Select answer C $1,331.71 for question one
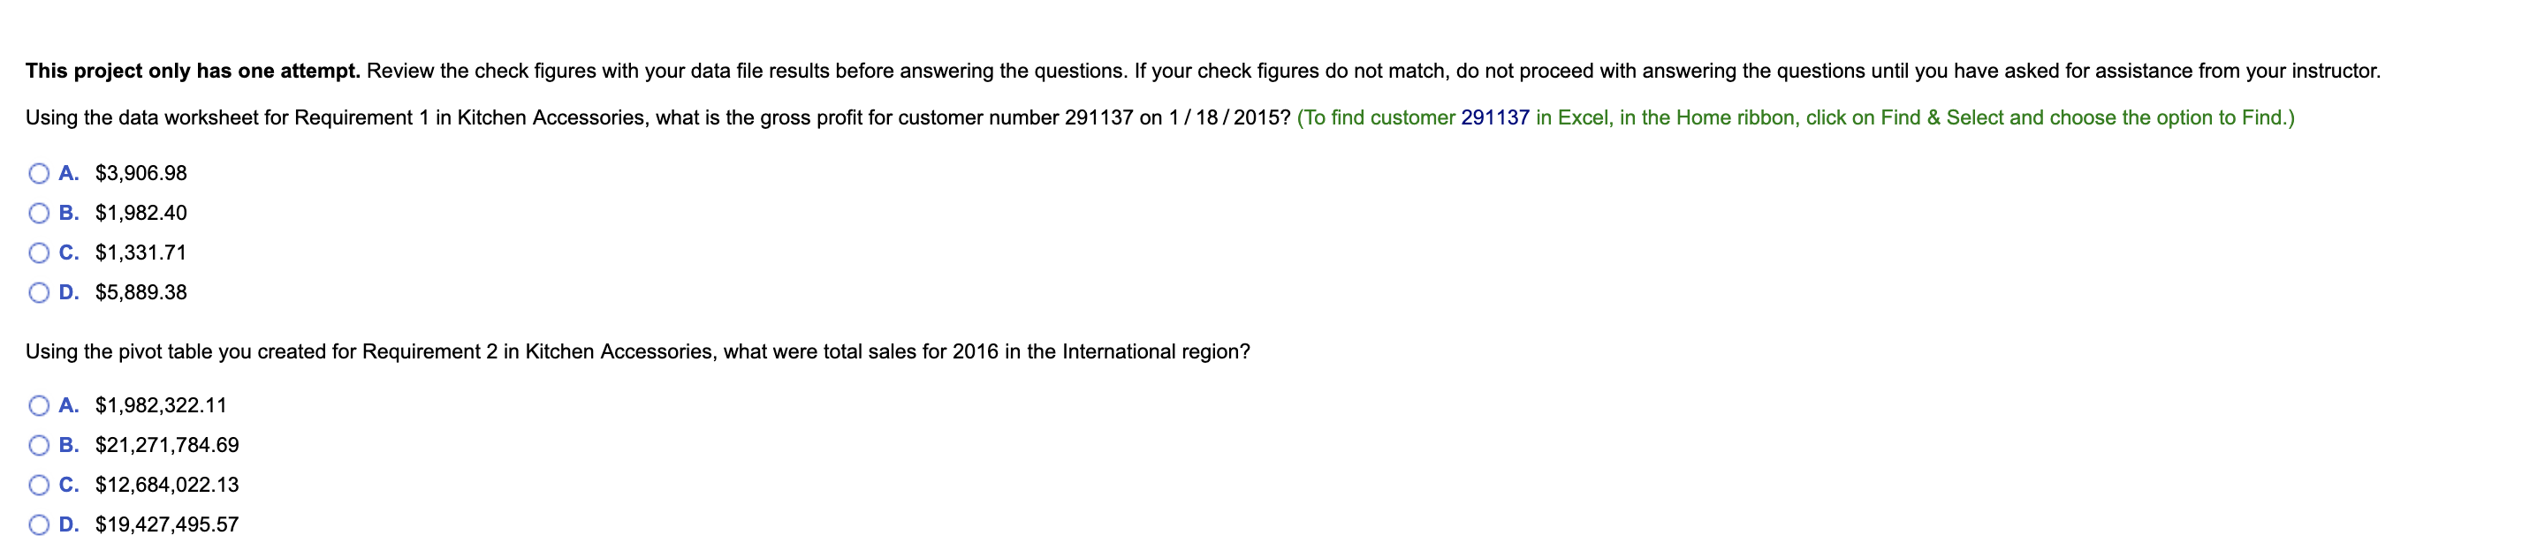The height and width of the screenshot is (558, 2545). click(40, 253)
